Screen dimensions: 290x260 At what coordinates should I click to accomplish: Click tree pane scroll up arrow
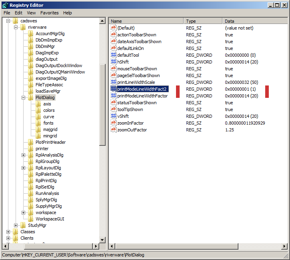coord(102,21)
